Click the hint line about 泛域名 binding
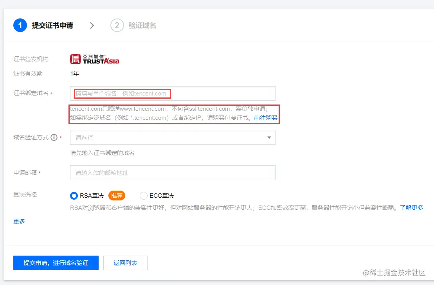The image size is (434, 285). pos(162,118)
